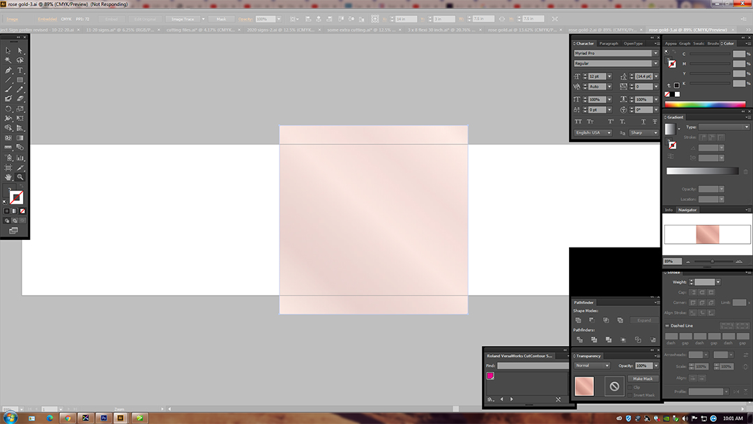Select the Artboard tool
Image resolution: width=753 pixels, height=424 pixels.
[8, 167]
